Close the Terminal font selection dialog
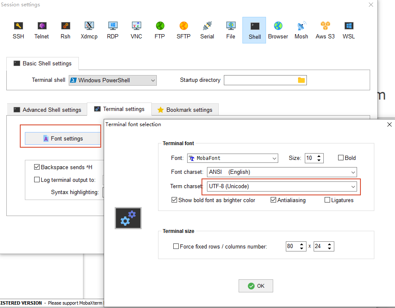The width and height of the screenshot is (395, 308). point(389,124)
